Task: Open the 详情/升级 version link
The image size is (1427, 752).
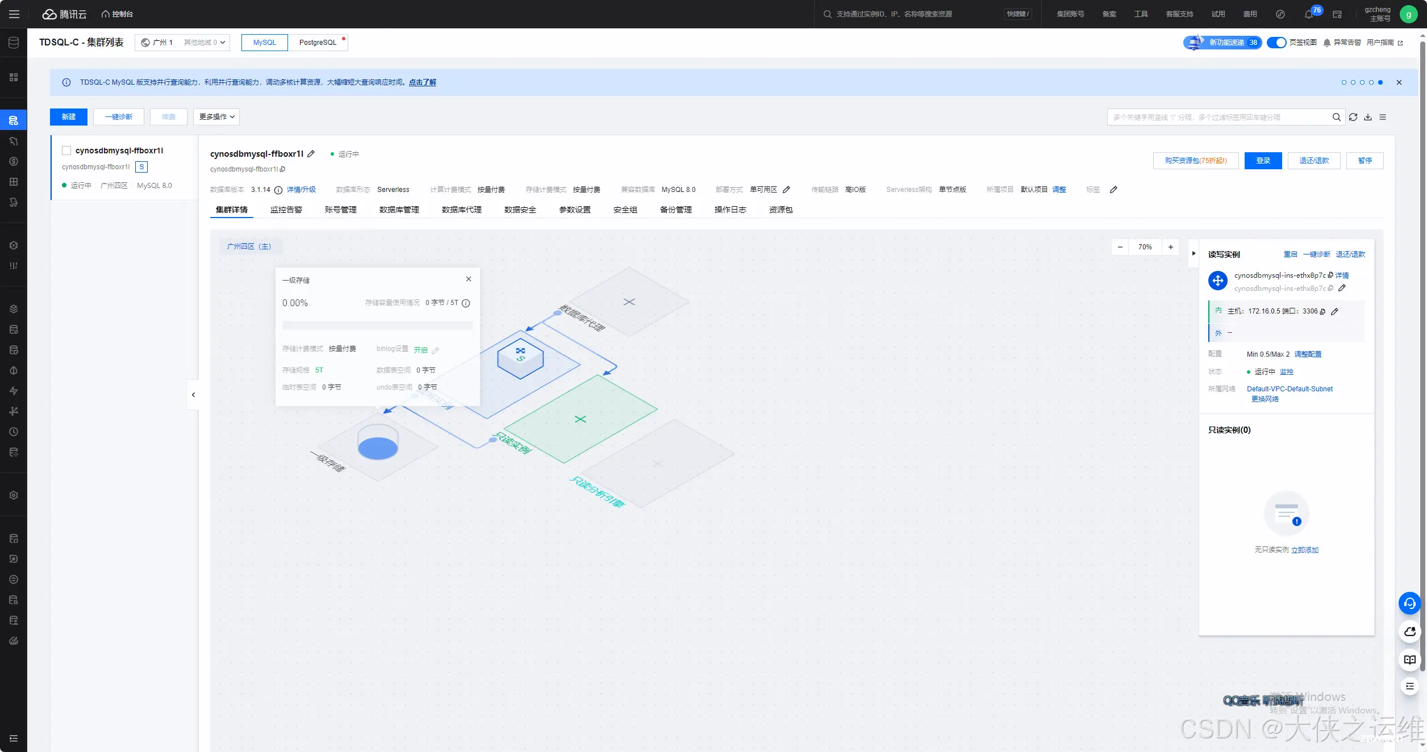Action: (301, 190)
